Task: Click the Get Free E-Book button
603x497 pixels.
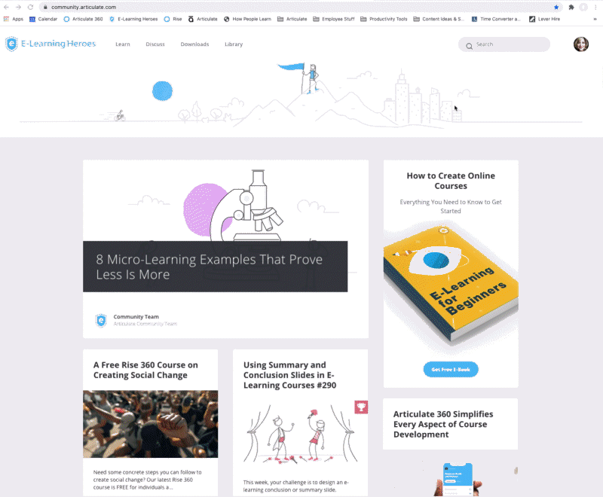Action: click(x=451, y=369)
